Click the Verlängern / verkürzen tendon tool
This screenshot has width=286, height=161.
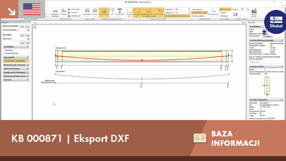(x=55, y=13)
